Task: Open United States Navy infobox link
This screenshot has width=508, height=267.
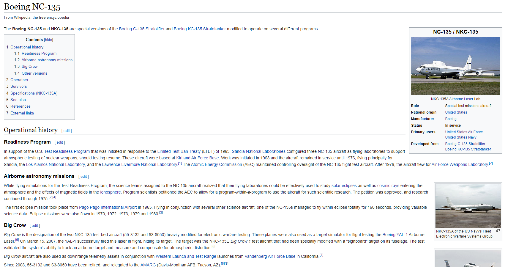Action: coord(460,137)
